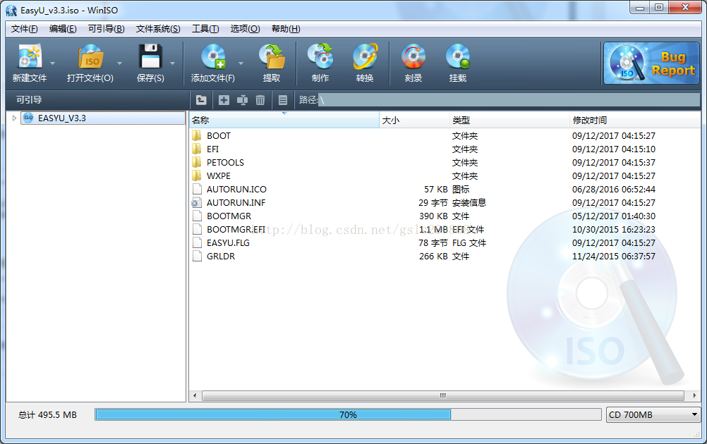Viewport: 707px width, 444px height.
Task: Select the BOOT folder icon
Action: (197, 135)
